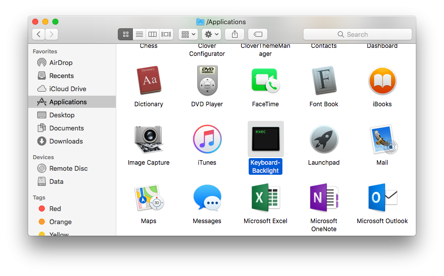
Task: Switch to list view mode
Action: pyautogui.click(x=139, y=34)
